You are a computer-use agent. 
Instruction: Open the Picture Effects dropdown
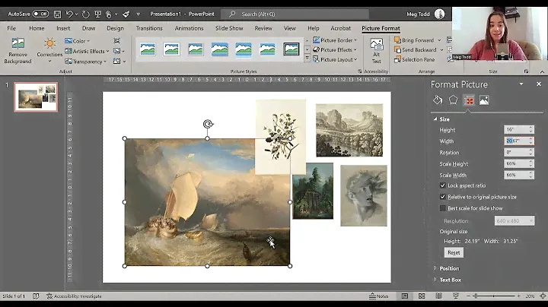[336, 49]
